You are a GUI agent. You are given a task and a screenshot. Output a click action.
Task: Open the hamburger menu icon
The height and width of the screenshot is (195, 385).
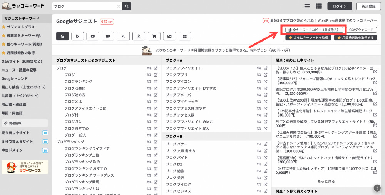[x=307, y=7]
